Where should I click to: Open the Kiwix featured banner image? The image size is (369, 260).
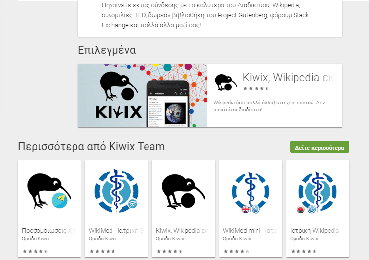click(x=143, y=95)
